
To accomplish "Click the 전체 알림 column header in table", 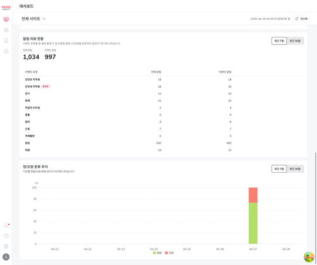I will click(156, 72).
